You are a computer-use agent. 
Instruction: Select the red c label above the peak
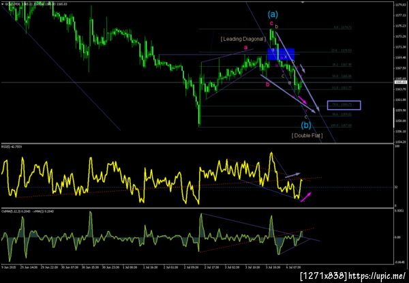pos(271,23)
